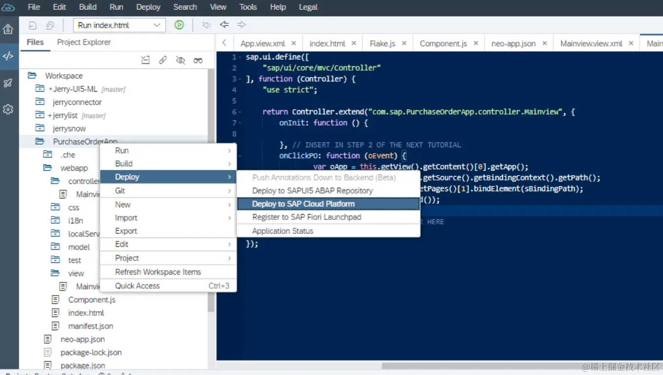
Task: Switch to the Project Explorer tab
Action: point(84,42)
